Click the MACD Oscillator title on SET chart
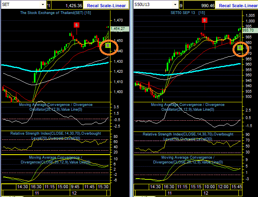The image size is (258, 197). pyautogui.click(x=55, y=107)
